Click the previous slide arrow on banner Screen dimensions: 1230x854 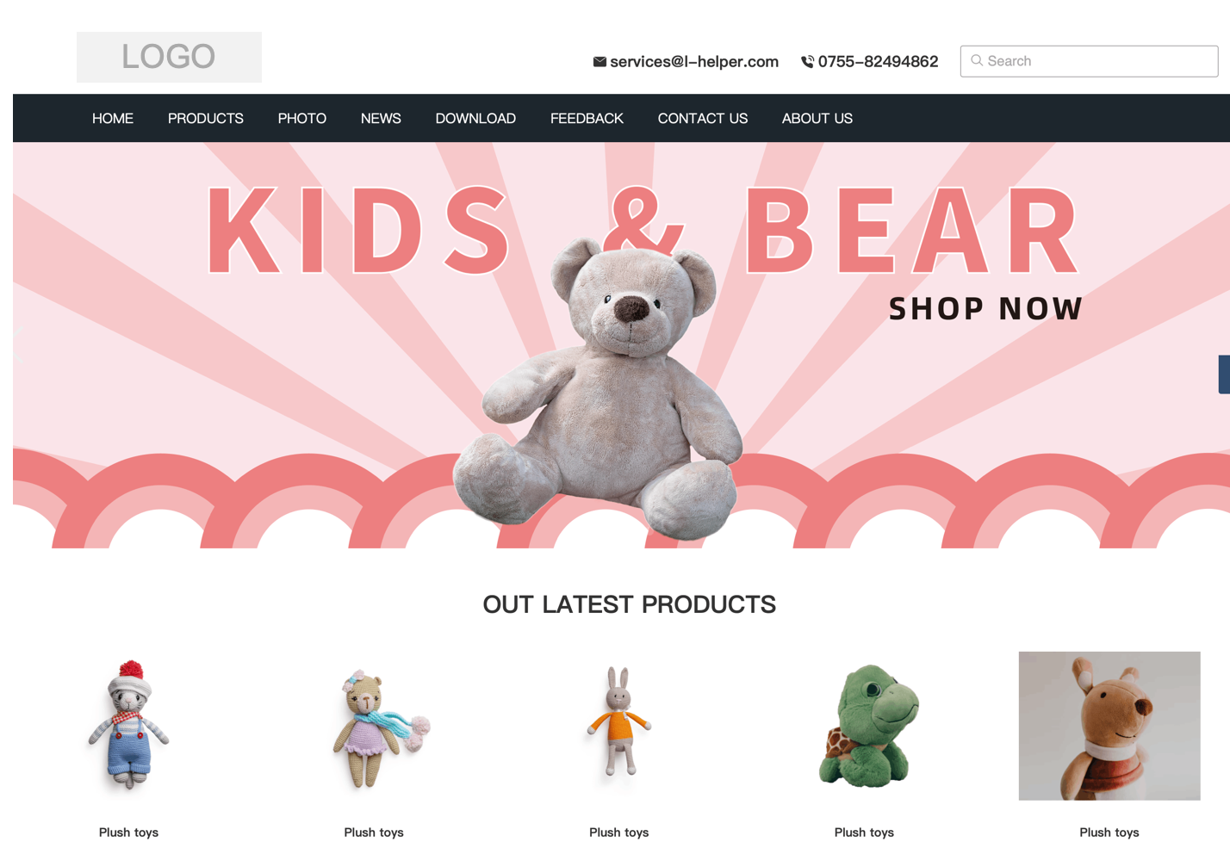click(19, 344)
